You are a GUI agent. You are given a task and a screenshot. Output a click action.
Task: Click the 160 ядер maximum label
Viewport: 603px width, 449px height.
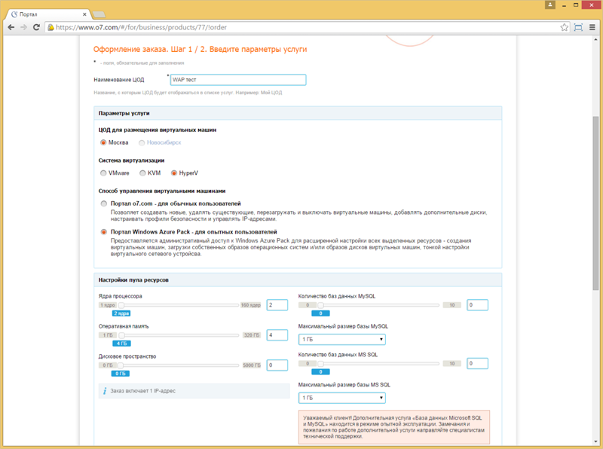(251, 305)
